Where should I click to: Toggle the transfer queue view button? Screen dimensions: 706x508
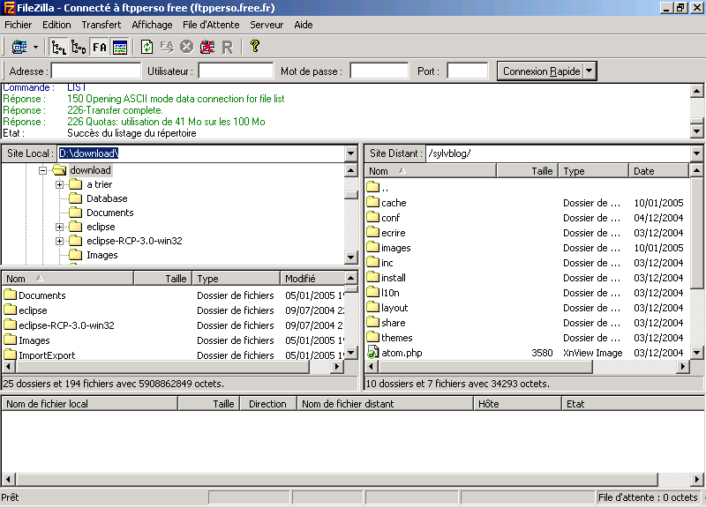[120, 47]
